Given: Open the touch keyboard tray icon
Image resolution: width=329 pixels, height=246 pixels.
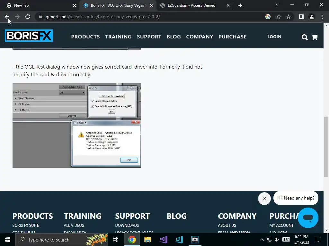Looking at the screenshot, I should click(286, 240).
